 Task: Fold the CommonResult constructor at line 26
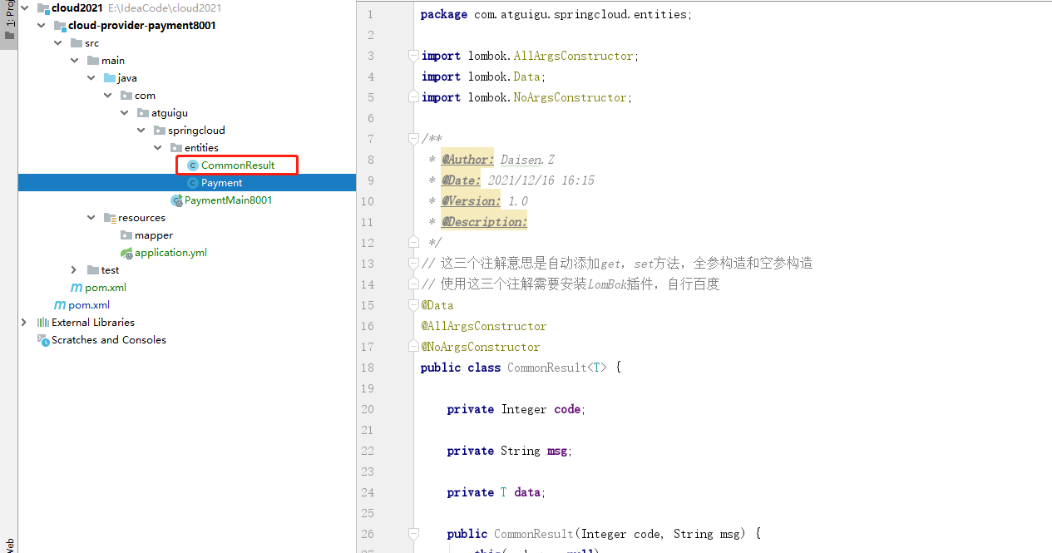(413, 534)
